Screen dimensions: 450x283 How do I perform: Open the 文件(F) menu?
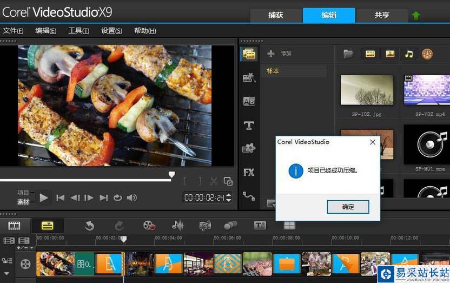point(13,30)
